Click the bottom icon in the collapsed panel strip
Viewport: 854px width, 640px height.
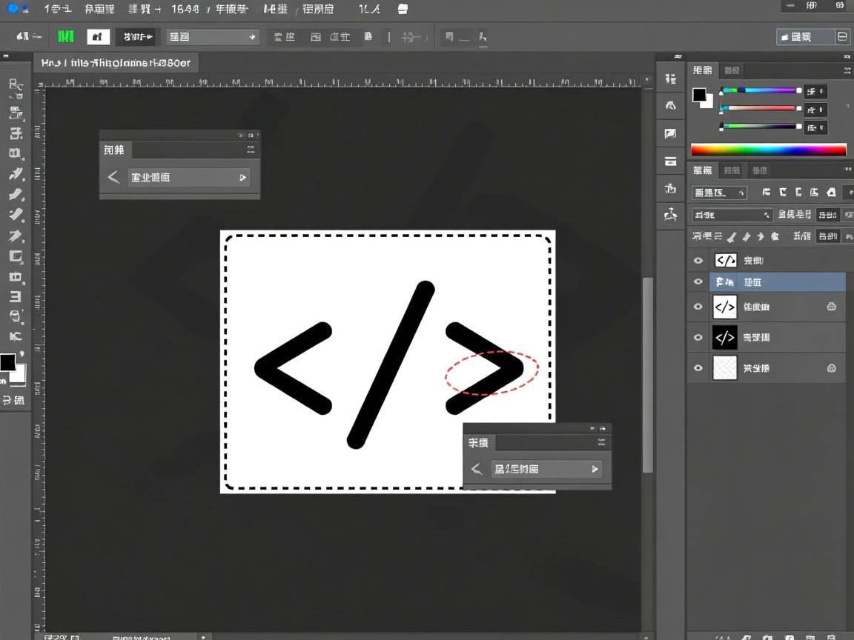670,215
